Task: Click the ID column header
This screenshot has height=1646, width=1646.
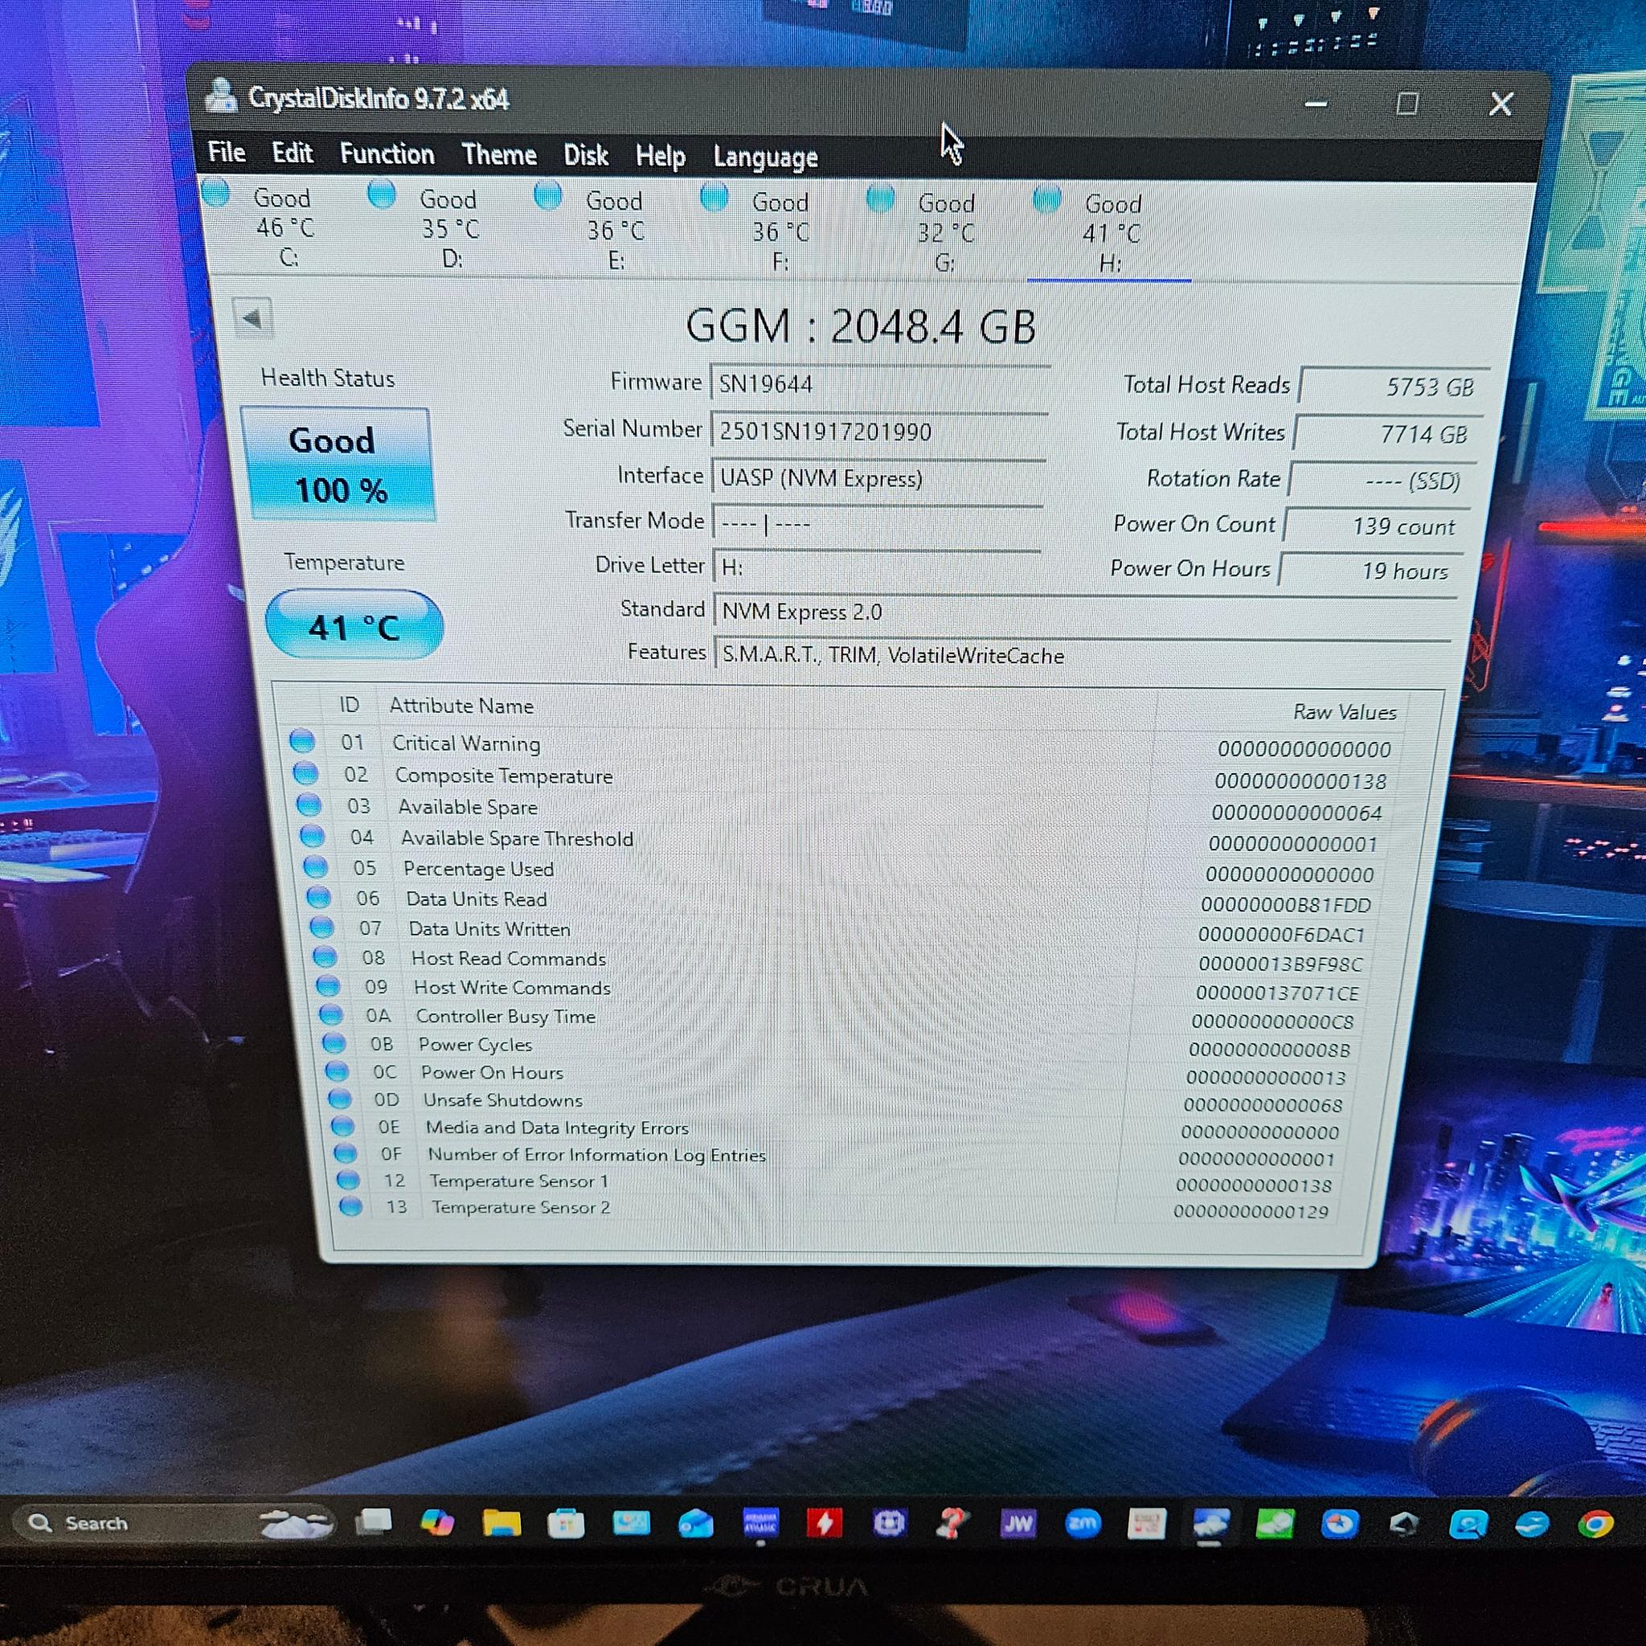Action: pyautogui.click(x=350, y=705)
